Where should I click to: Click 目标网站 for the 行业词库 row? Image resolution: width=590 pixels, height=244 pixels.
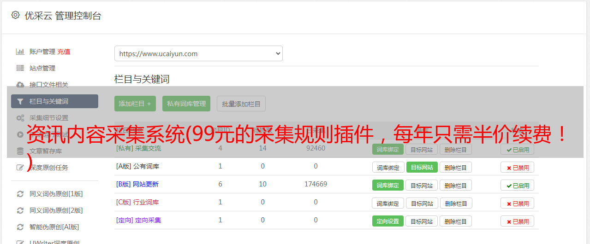(422, 203)
